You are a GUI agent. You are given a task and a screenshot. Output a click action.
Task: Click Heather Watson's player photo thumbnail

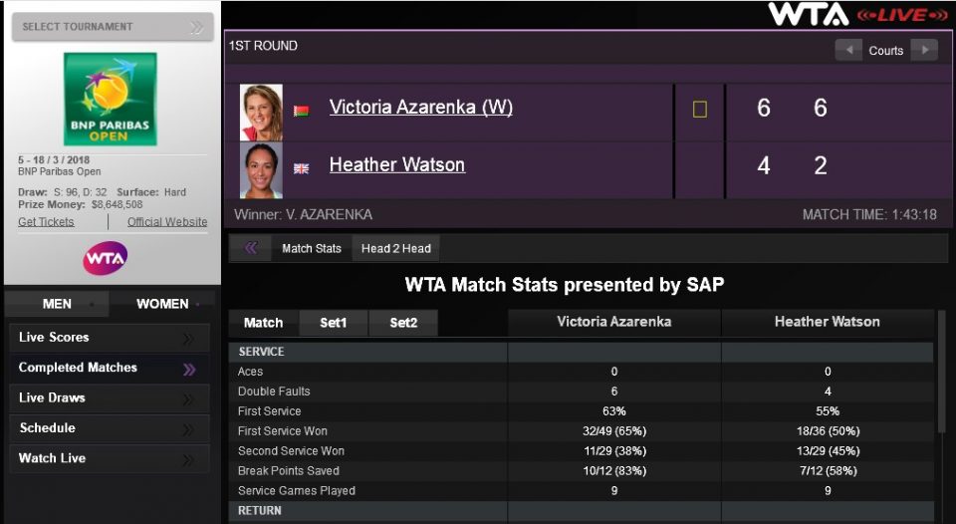[261, 168]
